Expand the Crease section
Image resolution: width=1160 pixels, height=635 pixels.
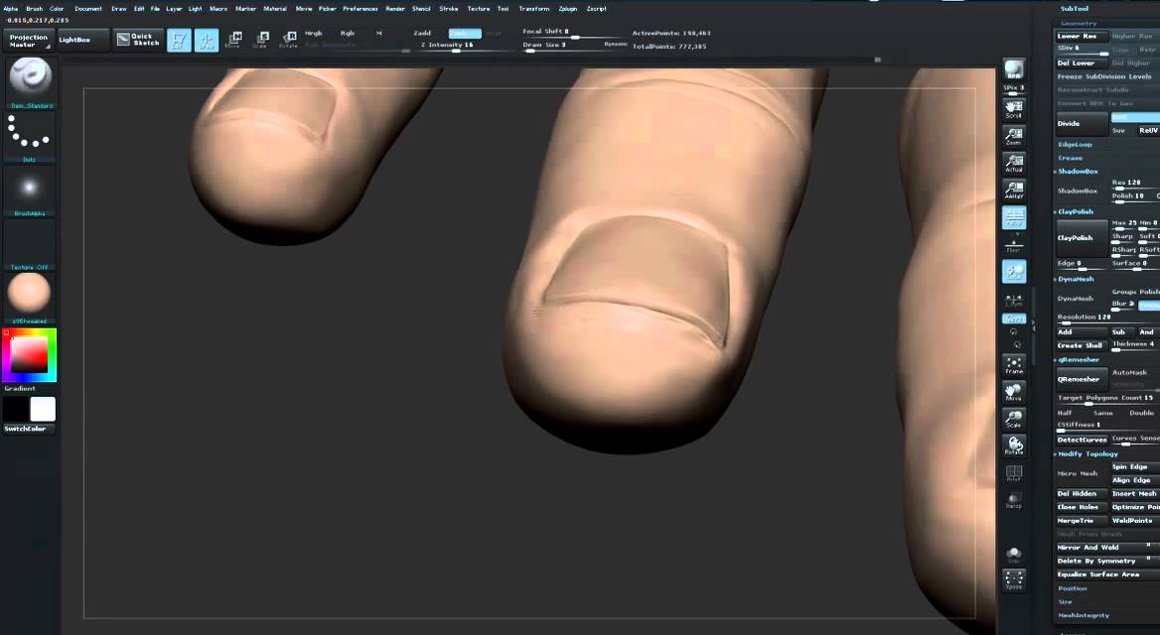1070,158
